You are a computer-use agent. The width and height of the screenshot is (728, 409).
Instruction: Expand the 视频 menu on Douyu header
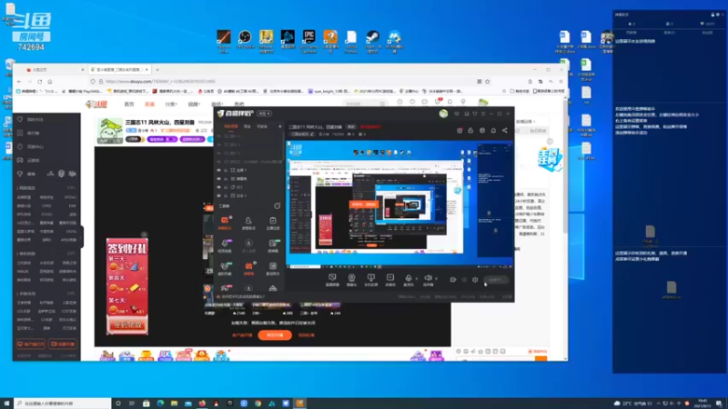(x=194, y=105)
